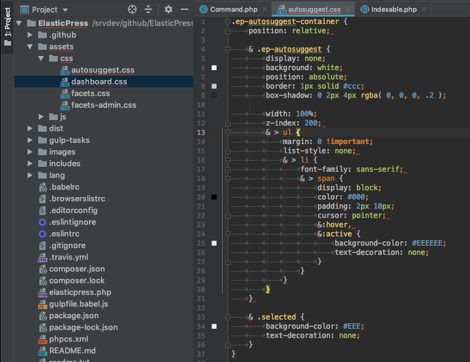This screenshot has width=470, height=362.
Task: Click the .eslintrc ESLint icon
Action: tap(42, 234)
